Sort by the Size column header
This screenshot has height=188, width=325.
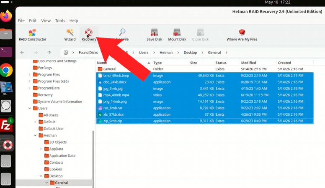201,63
